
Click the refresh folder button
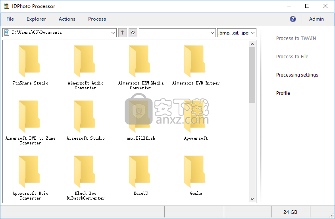pyautogui.click(x=133, y=33)
